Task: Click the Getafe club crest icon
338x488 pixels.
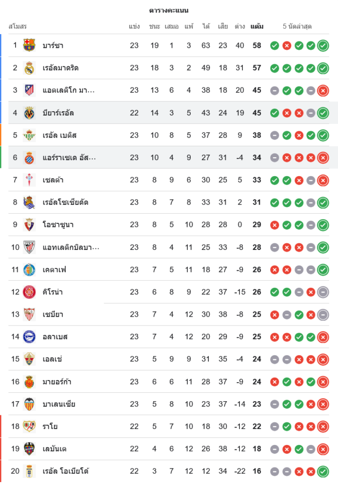Action: (x=29, y=269)
